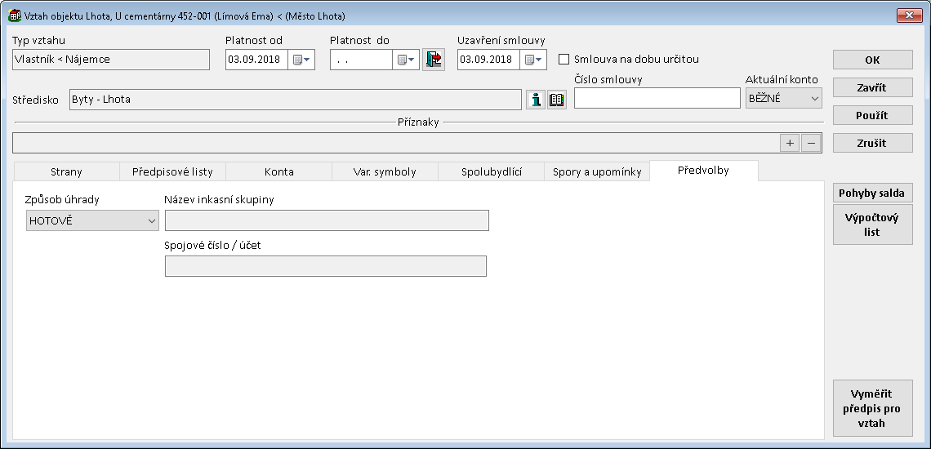
Task: Click the info icon next to Středisko
Action: 536,100
